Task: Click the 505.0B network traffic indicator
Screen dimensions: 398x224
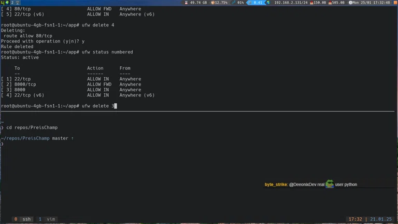Action: pyautogui.click(x=336, y=3)
